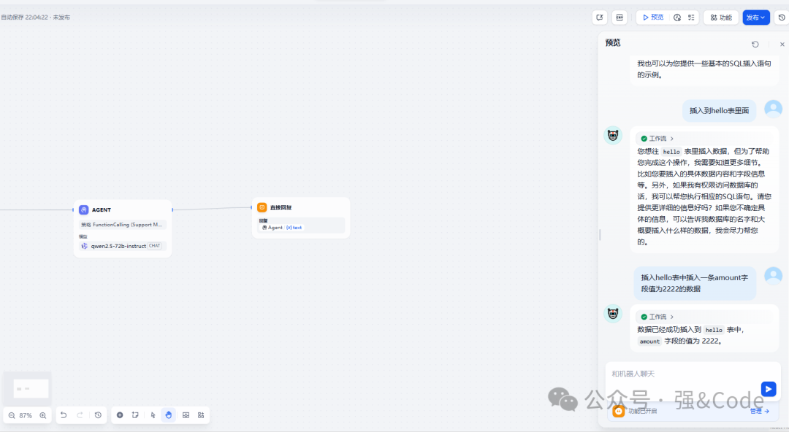Open the ENV environment variables panel

pos(620,17)
